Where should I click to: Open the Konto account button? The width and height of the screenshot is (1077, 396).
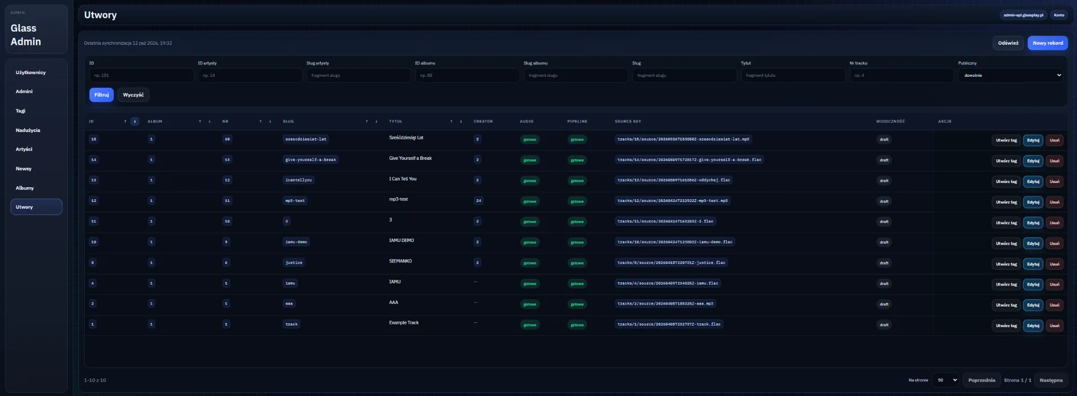tap(1059, 15)
